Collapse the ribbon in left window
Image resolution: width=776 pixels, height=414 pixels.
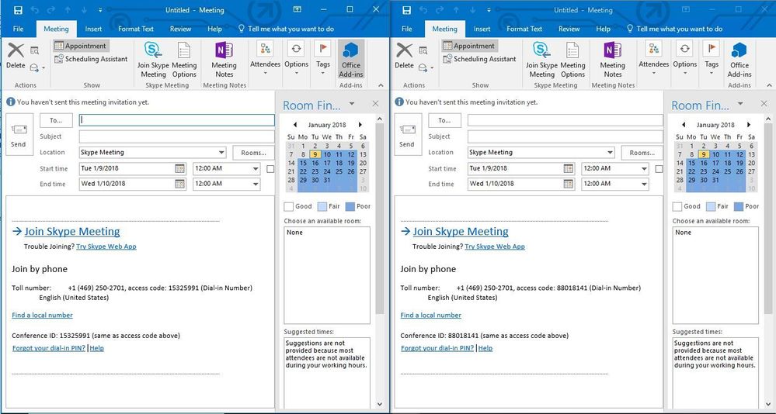pyautogui.click(x=381, y=85)
